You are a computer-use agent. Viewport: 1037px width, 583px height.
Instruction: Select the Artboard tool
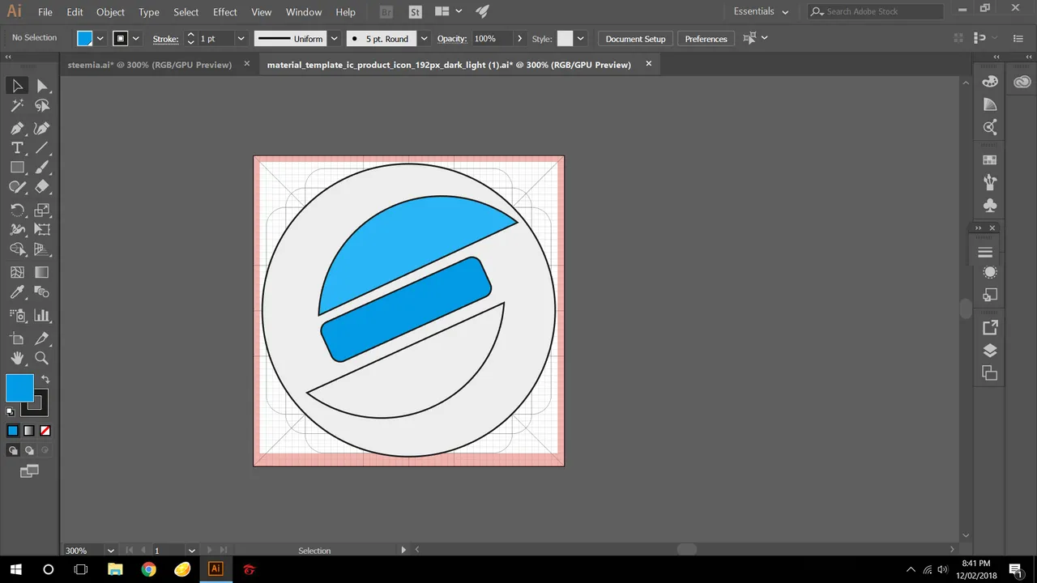[17, 338]
